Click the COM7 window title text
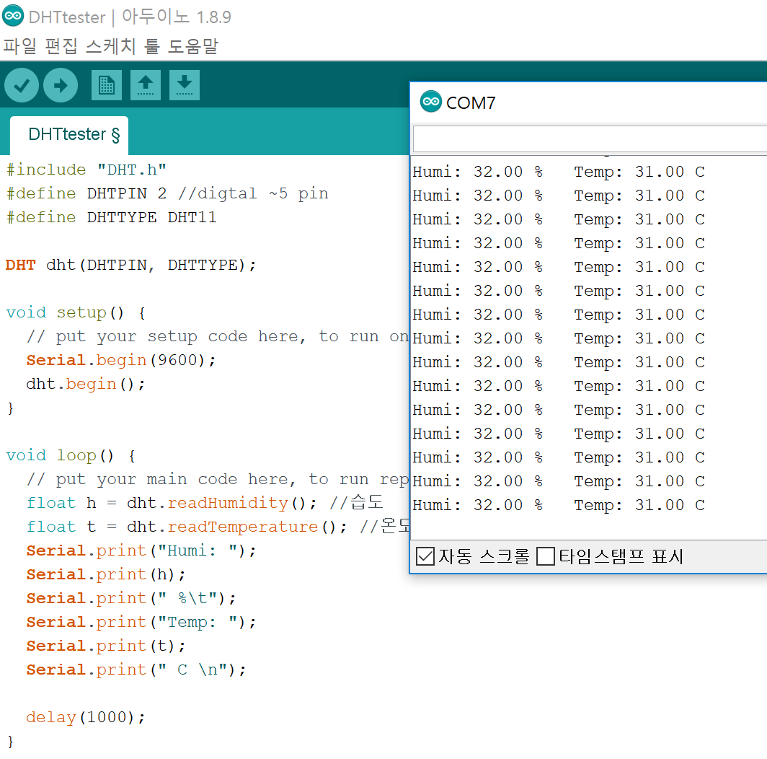767x759 pixels. pyautogui.click(x=471, y=103)
